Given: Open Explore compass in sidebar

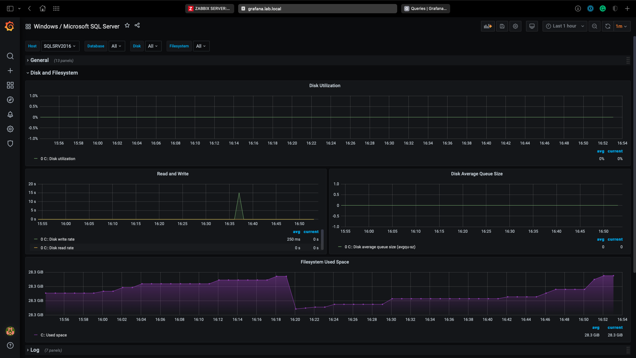Looking at the screenshot, I should point(10,100).
